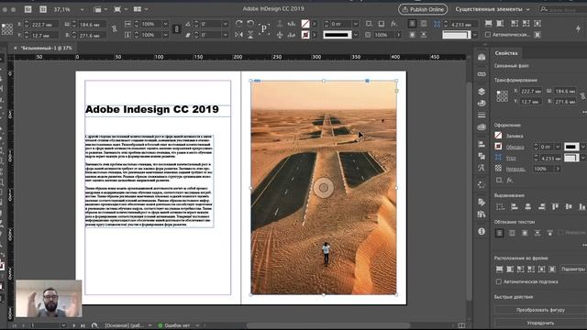The image size is (587, 330).
Task: Click the stroke swatch in the control bar
Action: coord(305,35)
